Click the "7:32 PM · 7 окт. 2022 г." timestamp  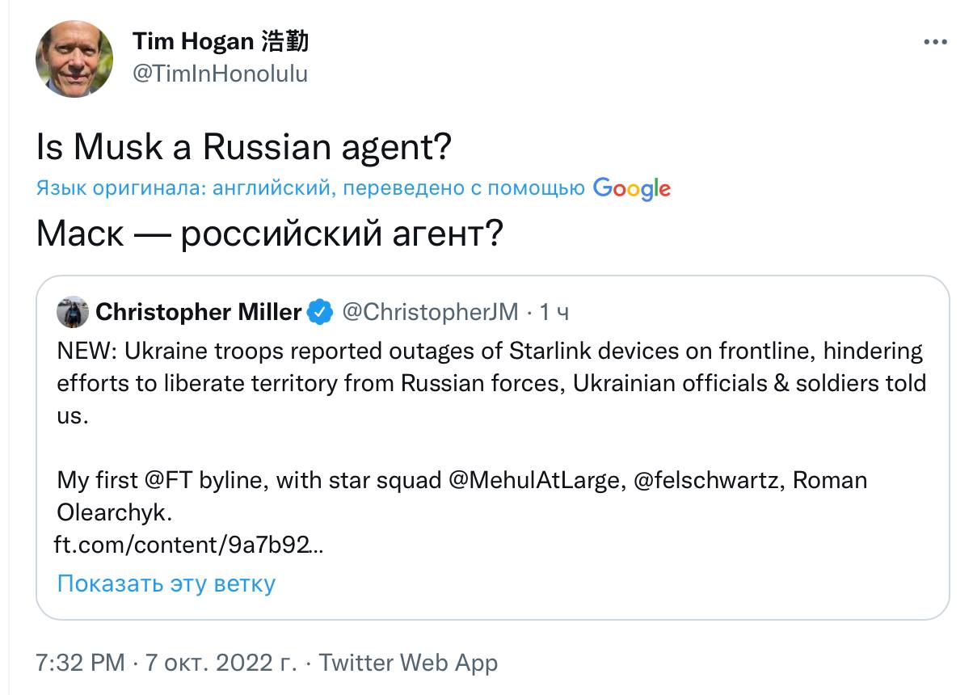166,663
